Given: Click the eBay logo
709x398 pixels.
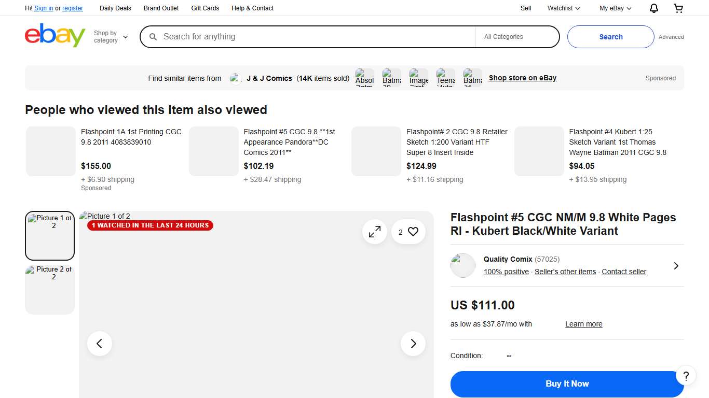Looking at the screenshot, I should (x=55, y=36).
